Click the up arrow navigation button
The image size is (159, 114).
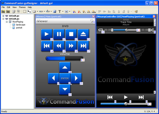[65, 67]
